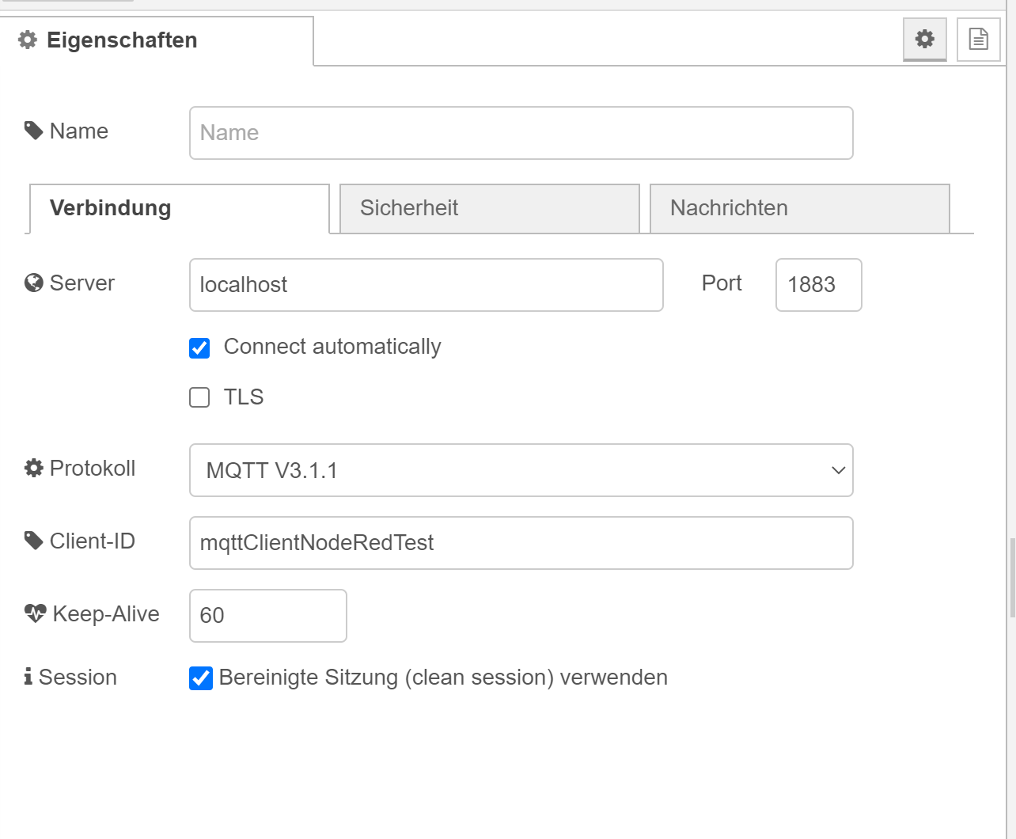
Task: Click the Keep-Alive field showing 60
Action: [x=268, y=616]
